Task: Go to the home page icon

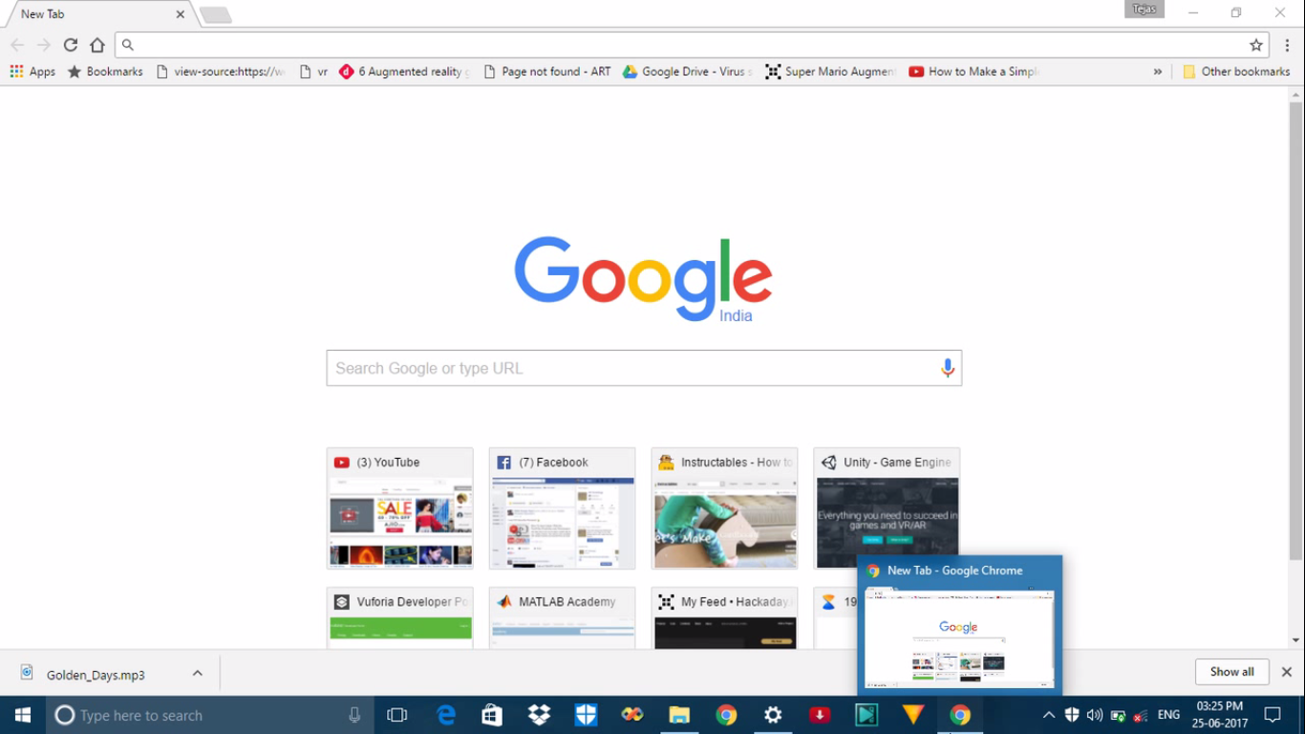Action: click(x=97, y=45)
